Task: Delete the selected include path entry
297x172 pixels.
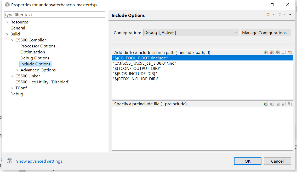Action: (x=272, y=52)
